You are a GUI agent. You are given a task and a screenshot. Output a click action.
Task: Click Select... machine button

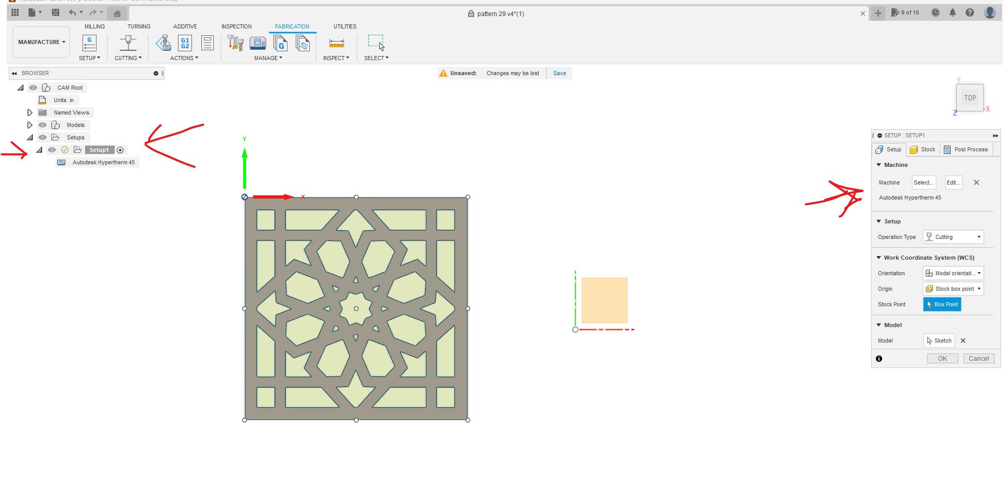point(924,182)
